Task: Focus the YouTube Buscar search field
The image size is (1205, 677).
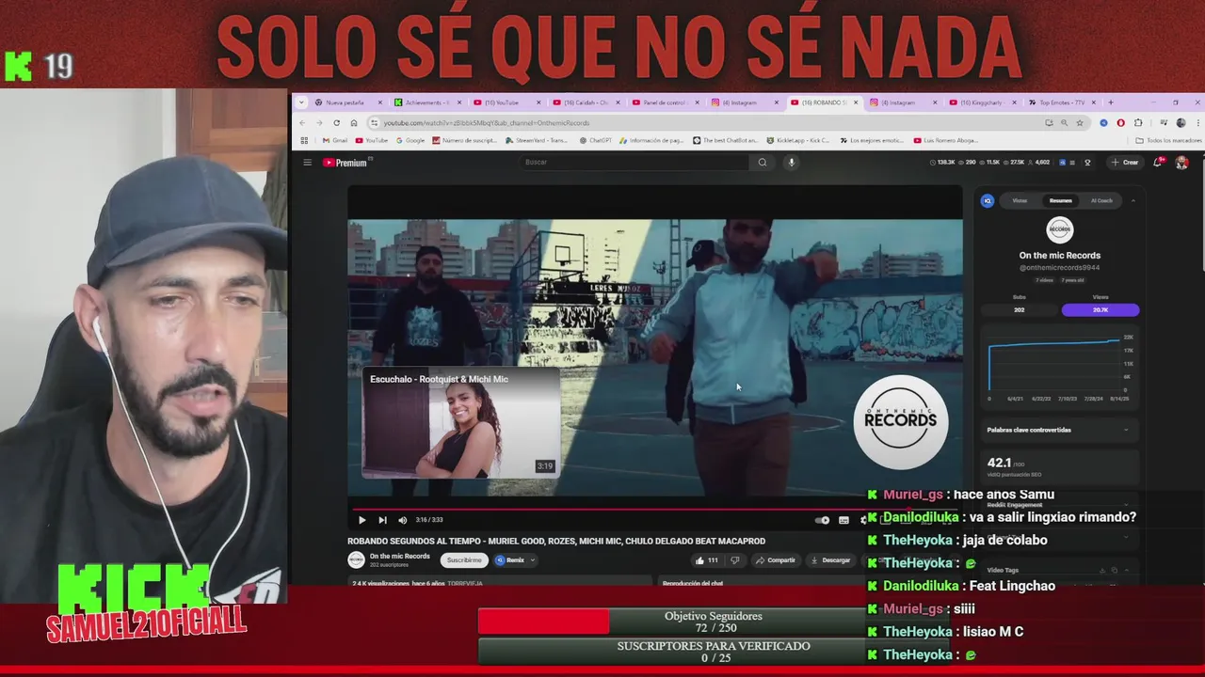Action: click(635, 163)
